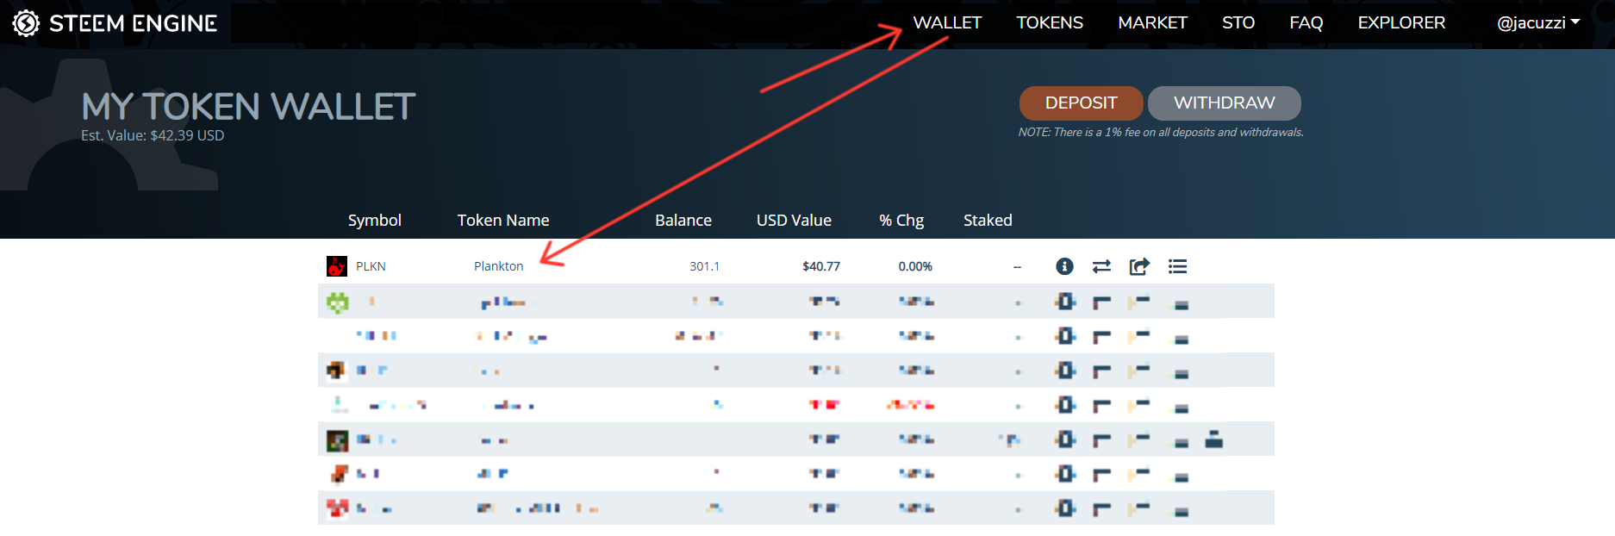The image size is (1615, 536).
Task: Select the $40.77 USD value
Action: point(821,266)
